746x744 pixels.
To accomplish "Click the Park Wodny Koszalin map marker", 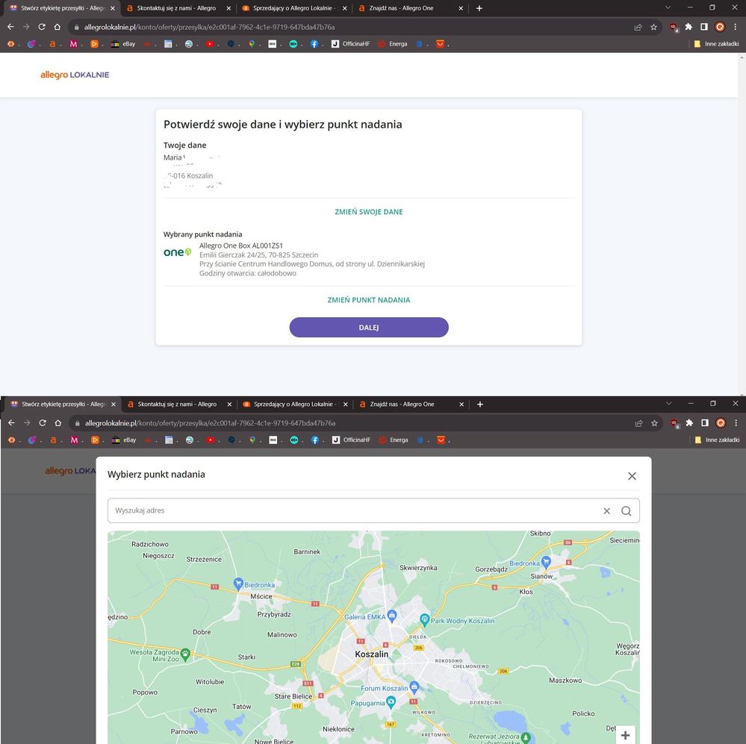I will [425, 619].
